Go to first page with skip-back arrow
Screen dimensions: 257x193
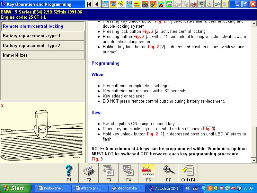89,4
